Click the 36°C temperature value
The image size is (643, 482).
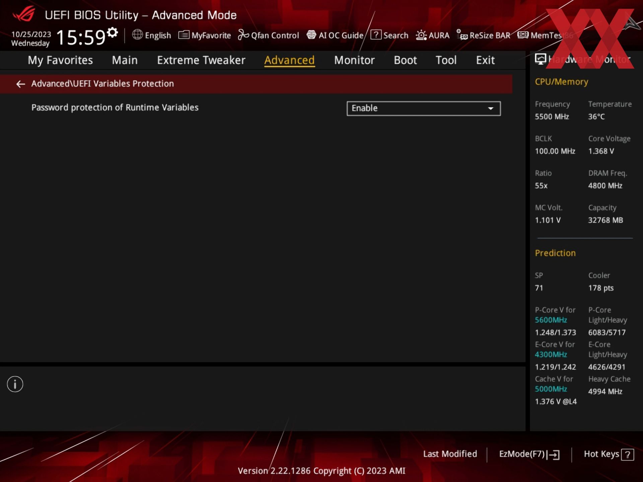coord(596,116)
